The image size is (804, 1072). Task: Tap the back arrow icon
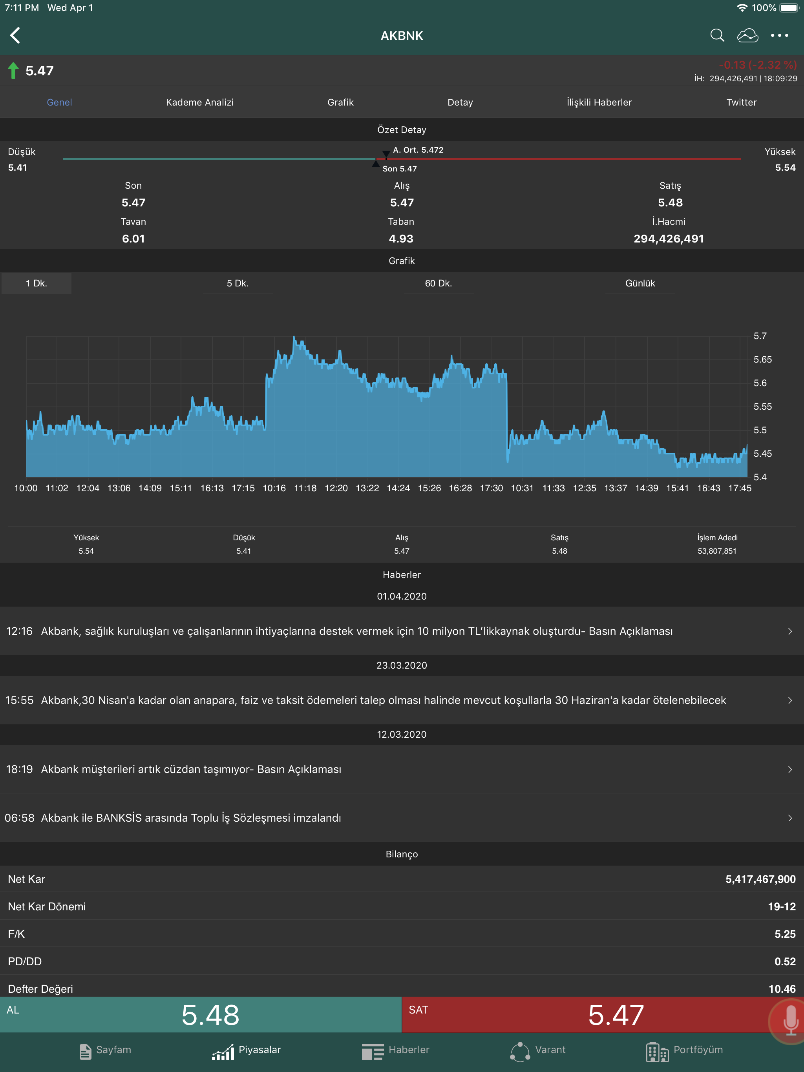(x=16, y=35)
